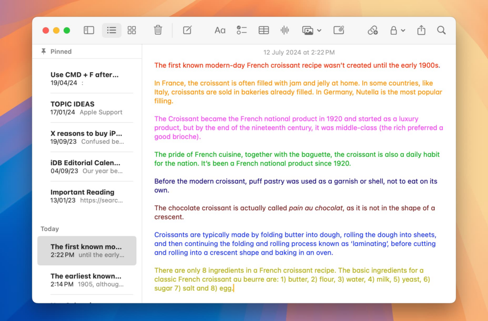
Task: Record audio with waveform icon
Action: click(x=285, y=30)
